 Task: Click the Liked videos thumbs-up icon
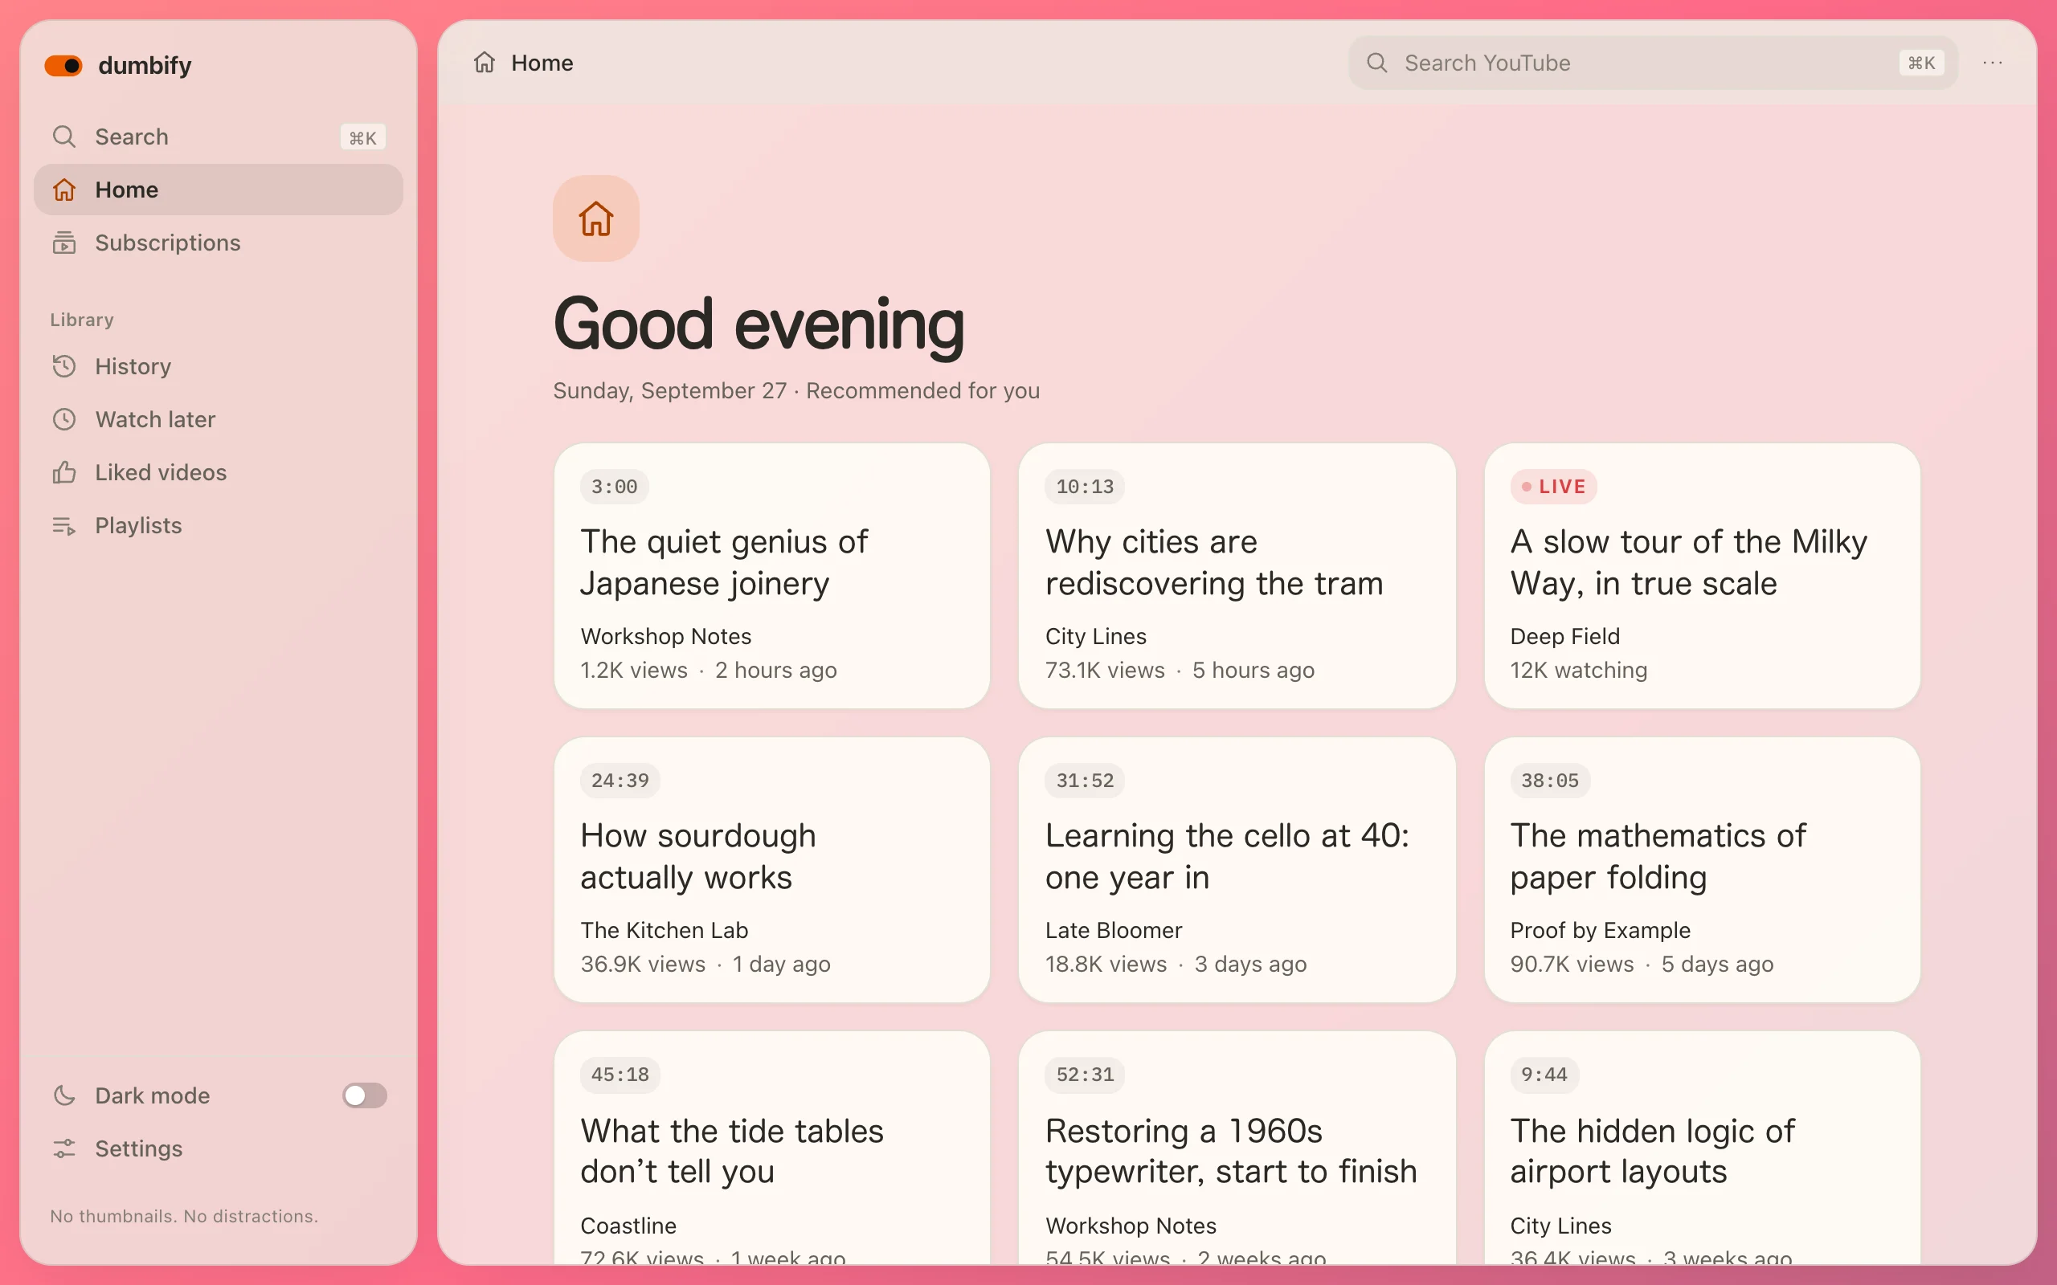pyautogui.click(x=64, y=472)
